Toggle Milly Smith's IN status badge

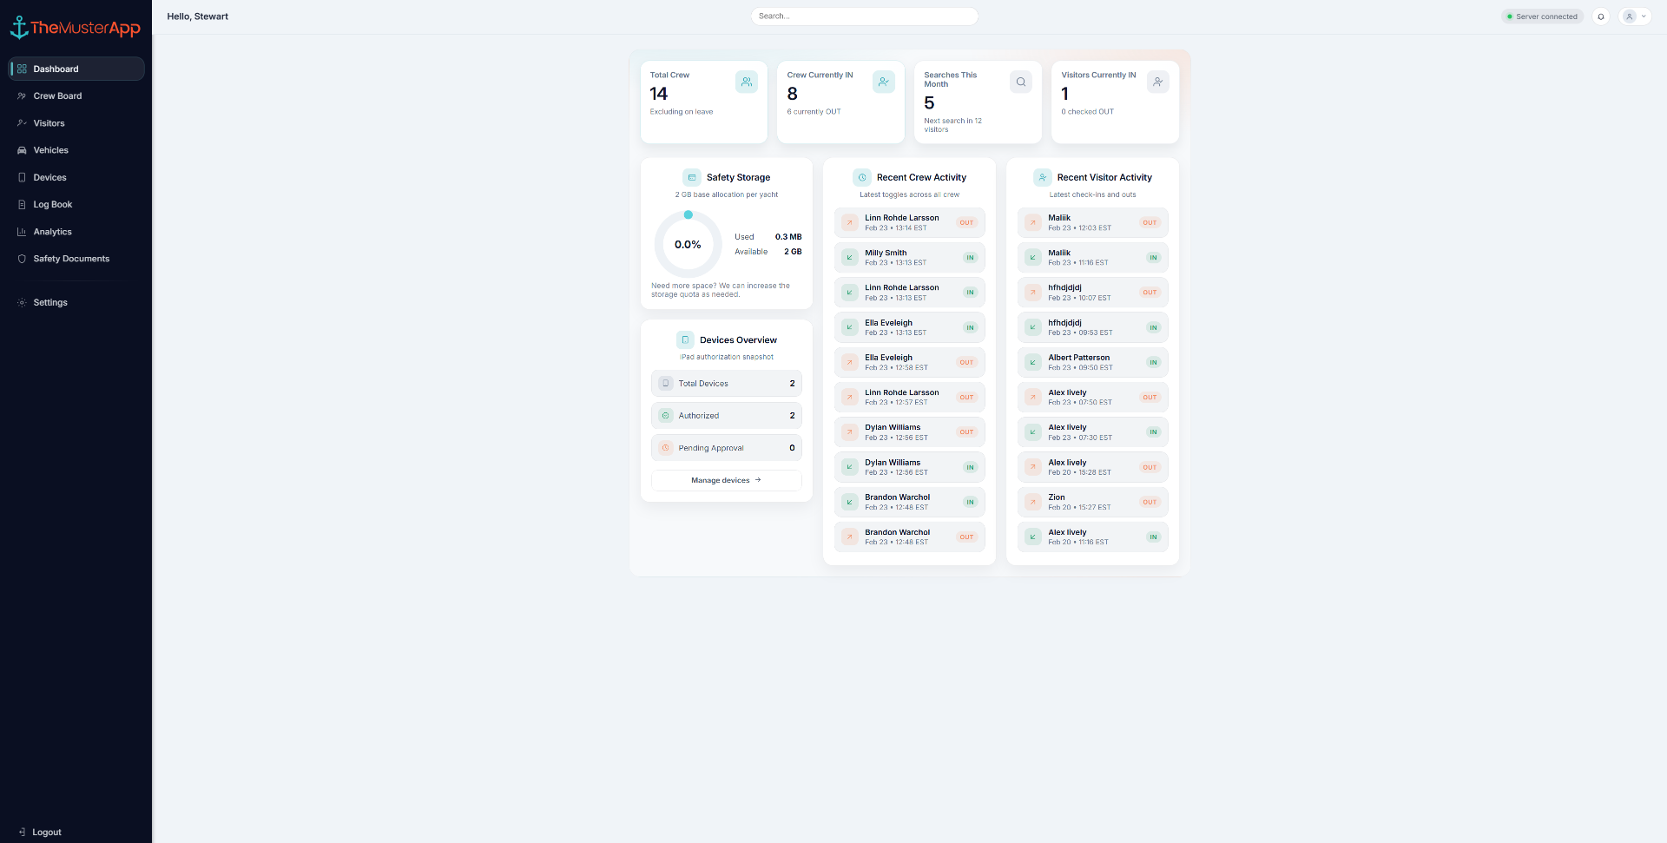click(969, 257)
